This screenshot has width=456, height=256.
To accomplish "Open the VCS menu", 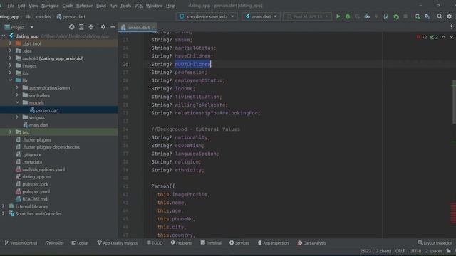I will click(138, 6).
